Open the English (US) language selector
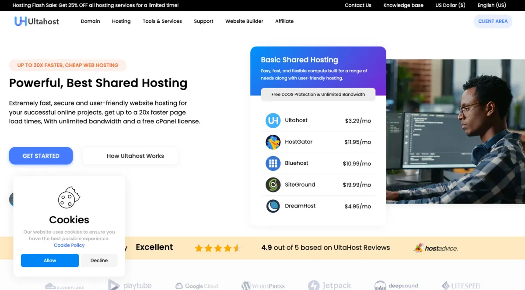This screenshot has width=525, height=290. (492, 5)
